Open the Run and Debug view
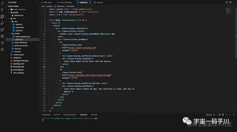Screen dimensions: 237x132 coord(2,23)
